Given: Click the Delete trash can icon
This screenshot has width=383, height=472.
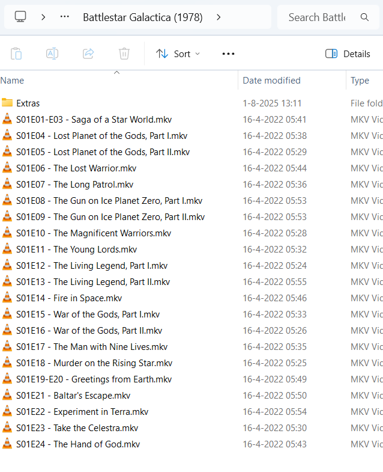Looking at the screenshot, I should click(x=124, y=54).
